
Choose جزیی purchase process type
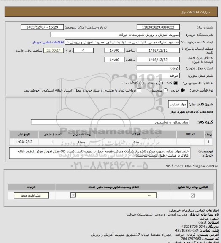[183, 90]
